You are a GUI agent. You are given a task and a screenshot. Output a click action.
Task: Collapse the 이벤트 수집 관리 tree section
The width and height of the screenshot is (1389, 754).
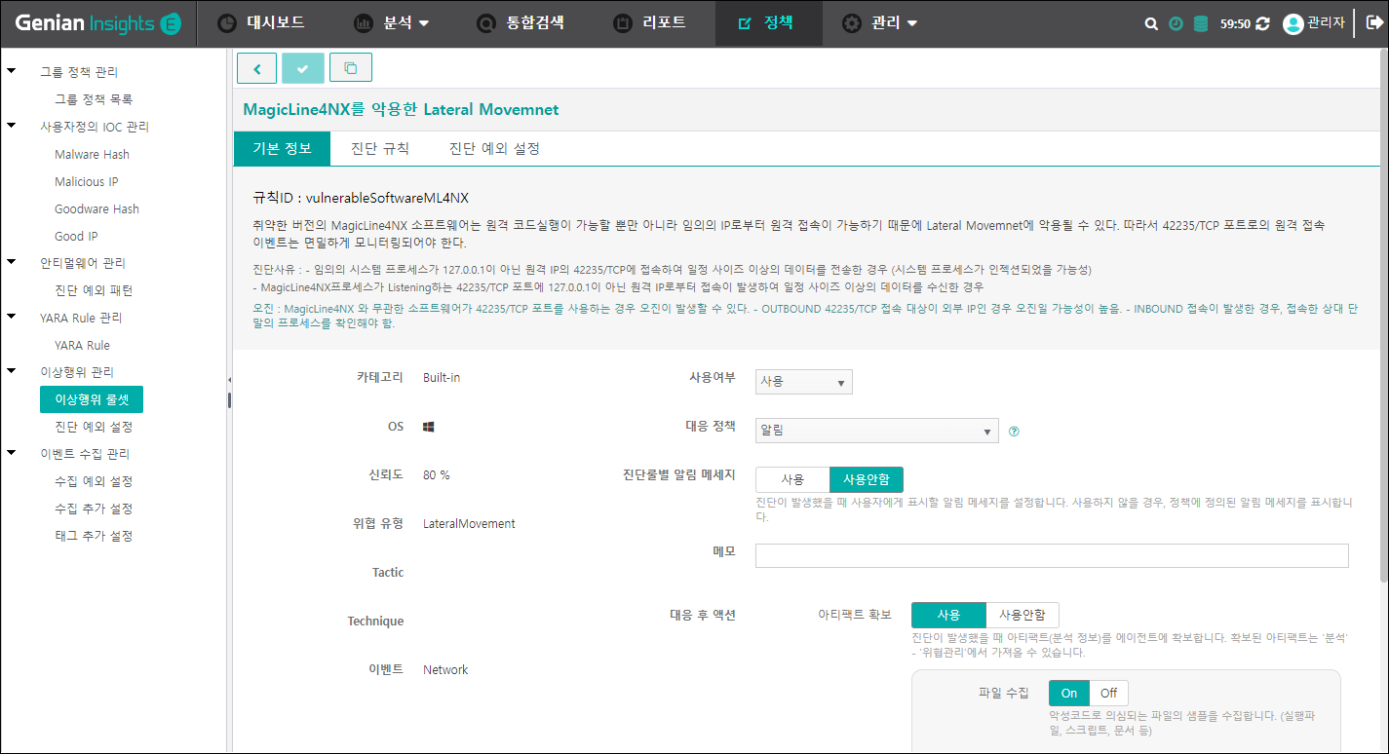click(12, 453)
